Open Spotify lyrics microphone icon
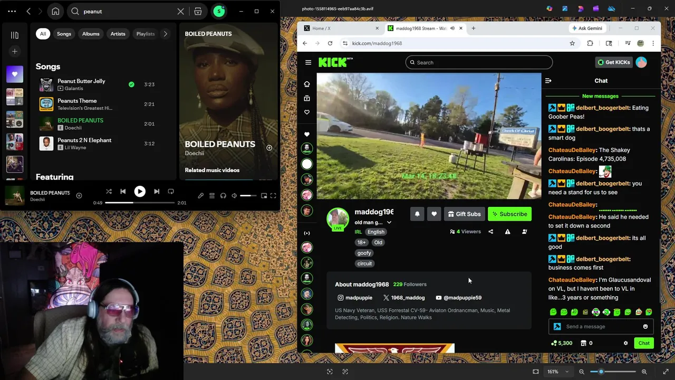The image size is (675, 380). [201, 196]
